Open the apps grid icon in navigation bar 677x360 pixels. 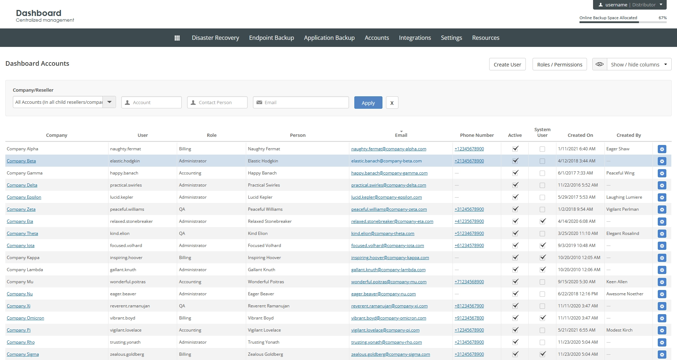click(177, 38)
